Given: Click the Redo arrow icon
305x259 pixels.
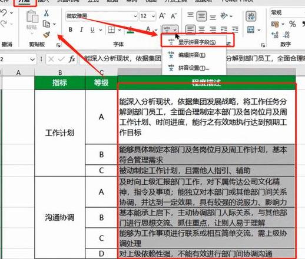Looking at the screenshot, I should point(4,24).
